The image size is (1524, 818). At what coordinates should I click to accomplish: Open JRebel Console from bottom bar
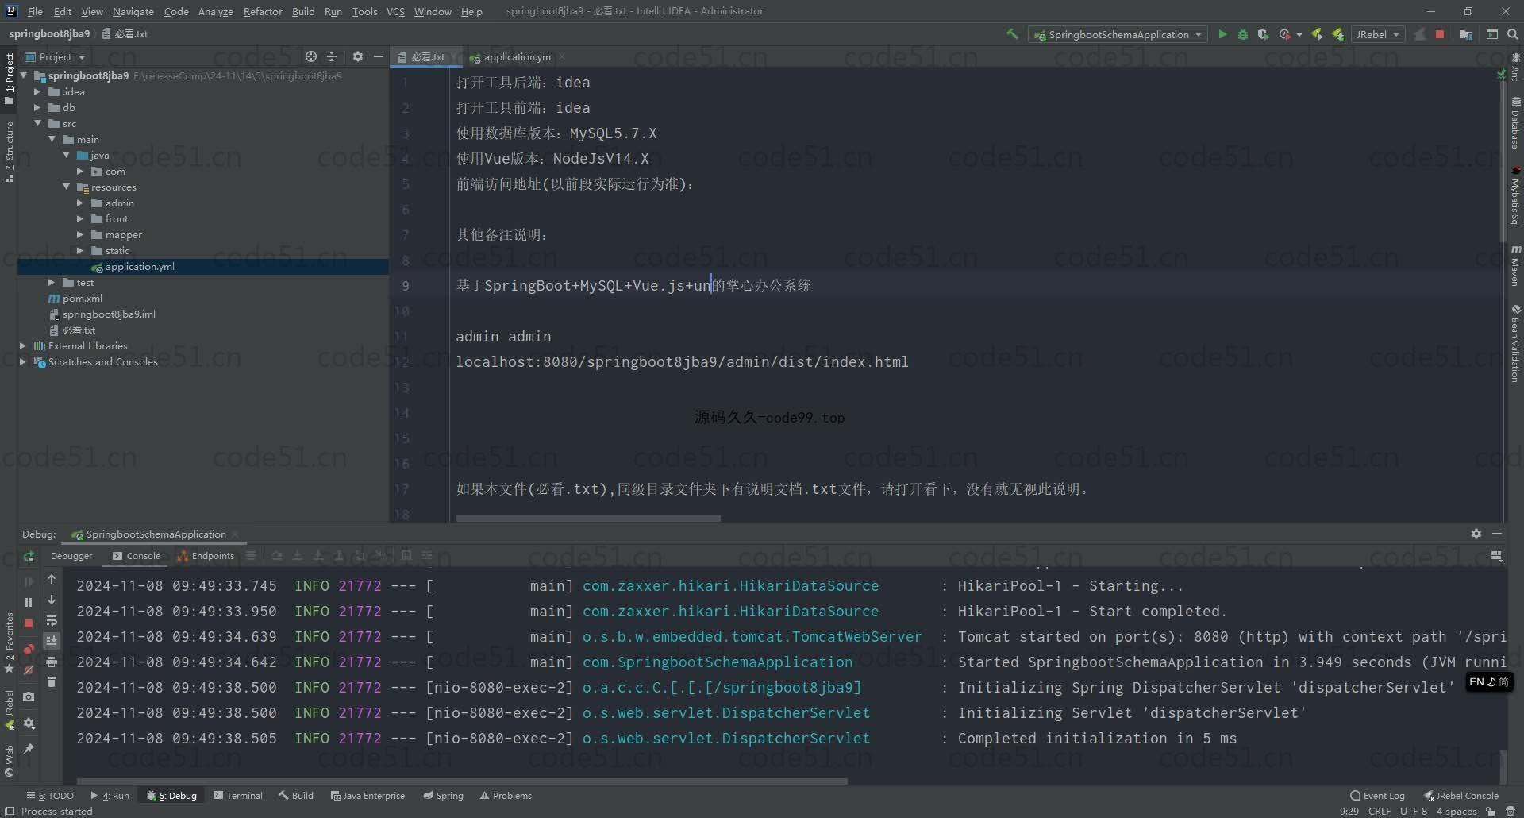(x=1461, y=795)
